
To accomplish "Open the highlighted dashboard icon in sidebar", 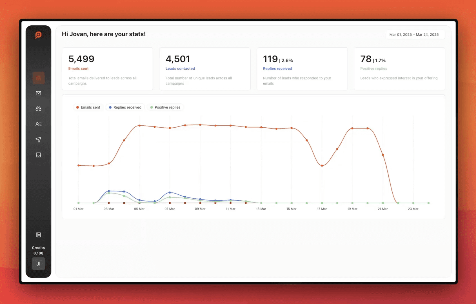I will coord(38,78).
